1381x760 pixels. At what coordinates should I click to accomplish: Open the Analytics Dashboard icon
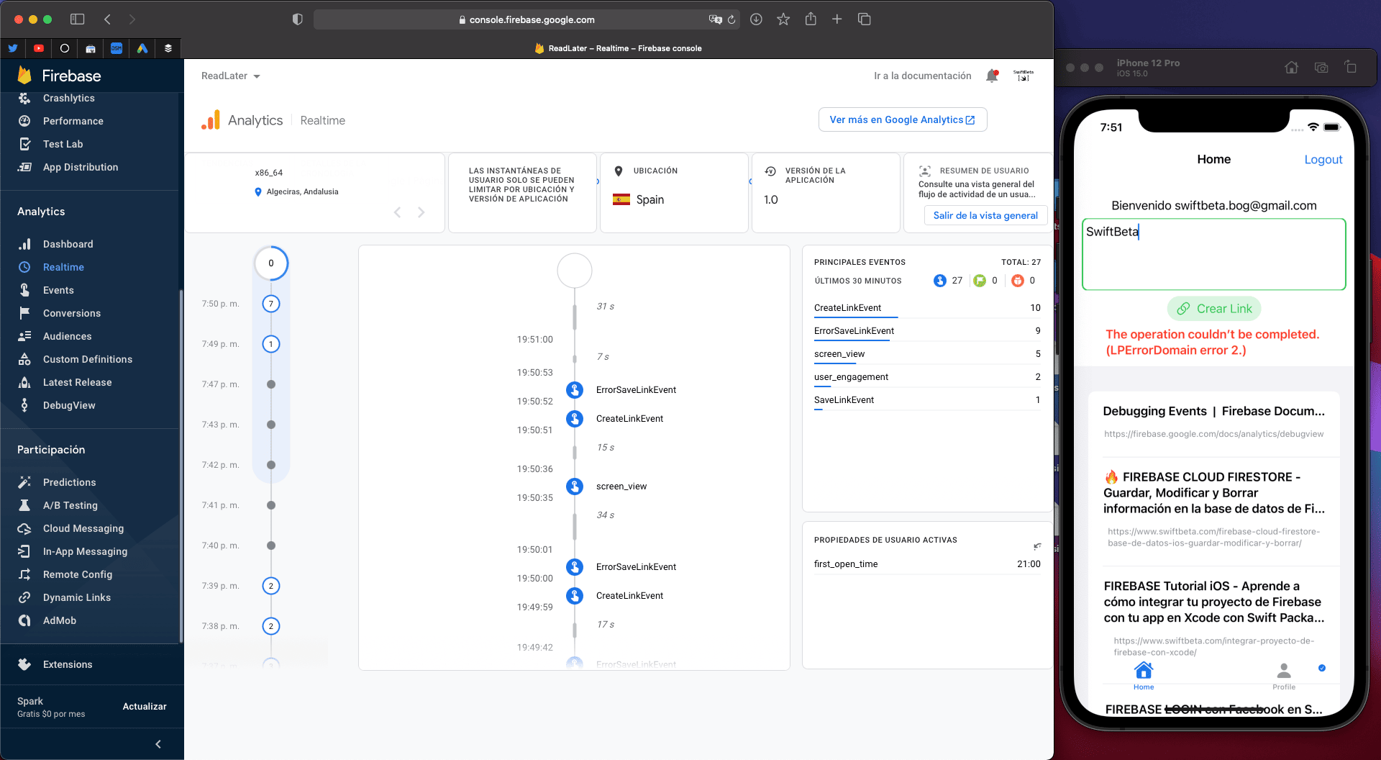(x=24, y=244)
